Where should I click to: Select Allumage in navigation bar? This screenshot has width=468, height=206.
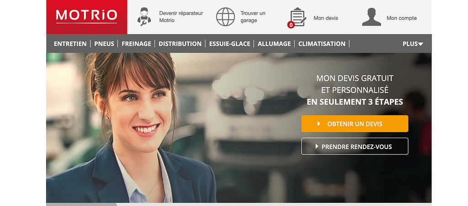pyautogui.click(x=274, y=44)
